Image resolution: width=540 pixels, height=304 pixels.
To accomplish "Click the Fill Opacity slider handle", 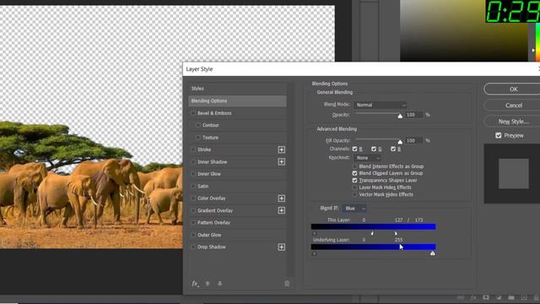I will tap(400, 142).
